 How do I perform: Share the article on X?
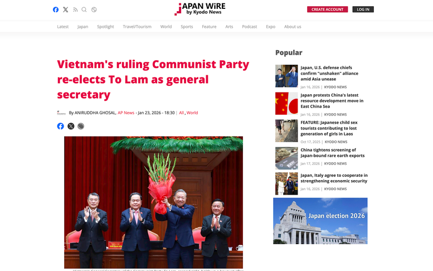[x=71, y=126]
